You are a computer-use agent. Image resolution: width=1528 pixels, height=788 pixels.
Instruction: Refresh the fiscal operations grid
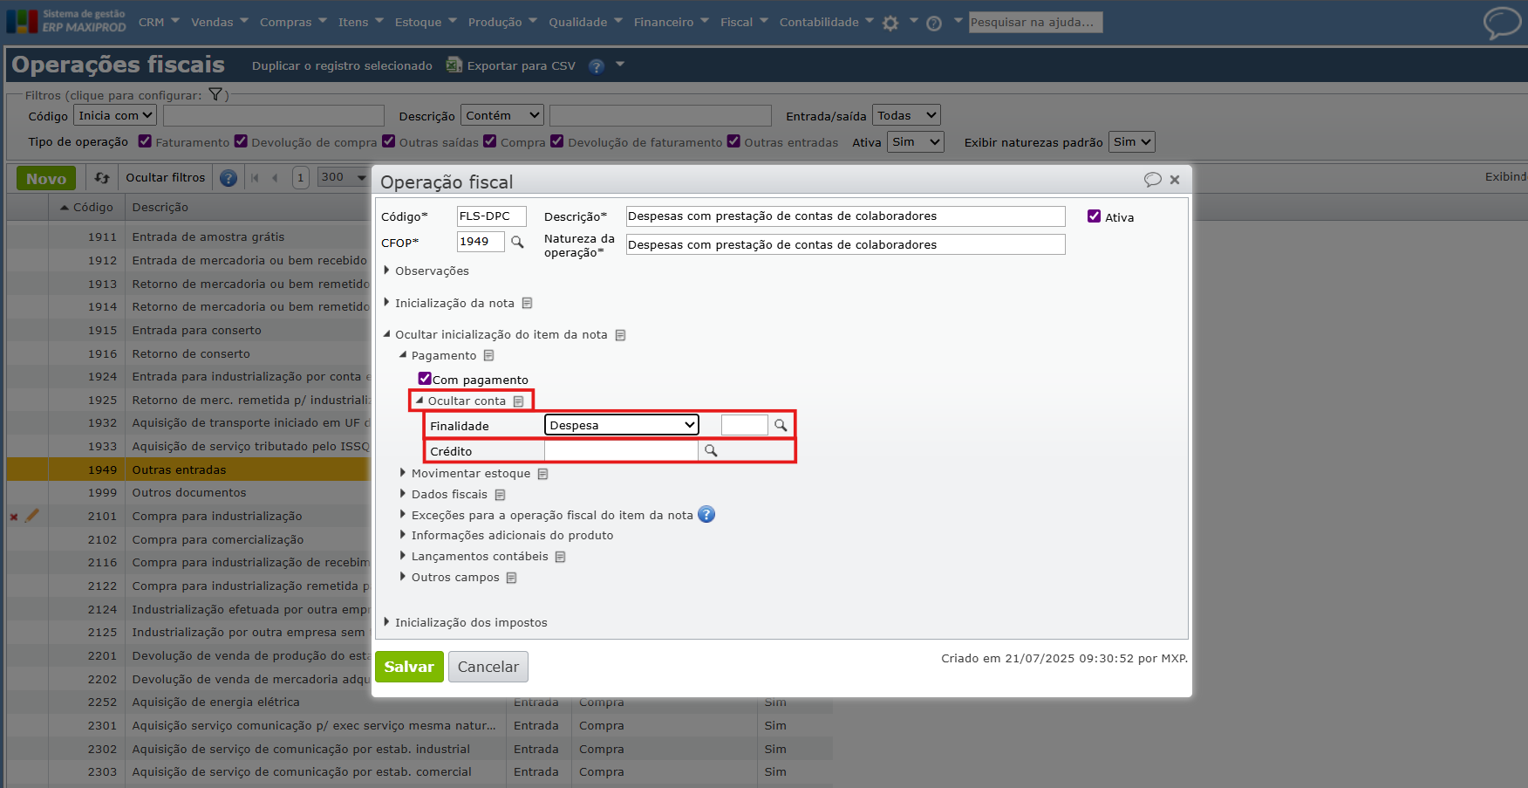[x=102, y=178]
